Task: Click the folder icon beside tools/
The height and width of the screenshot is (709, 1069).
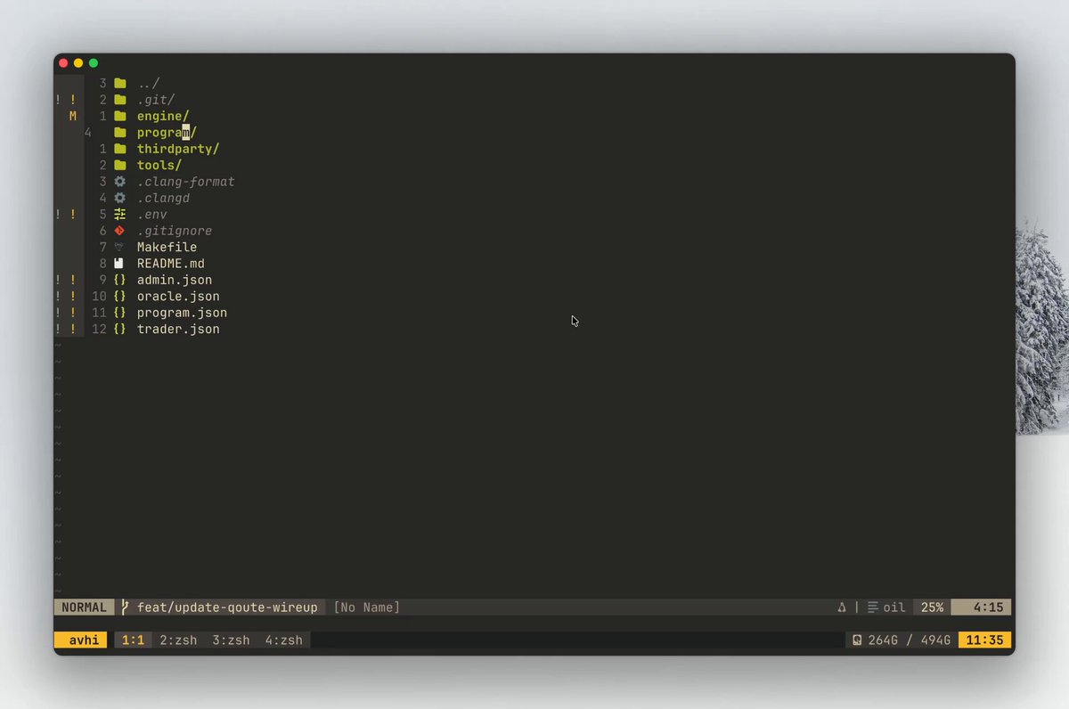Action: coord(120,165)
